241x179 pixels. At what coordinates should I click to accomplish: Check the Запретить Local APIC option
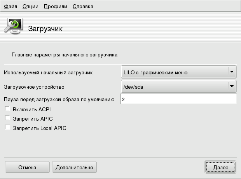click(7, 127)
